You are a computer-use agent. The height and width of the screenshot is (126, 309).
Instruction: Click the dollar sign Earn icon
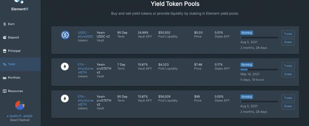click(x=5, y=24)
